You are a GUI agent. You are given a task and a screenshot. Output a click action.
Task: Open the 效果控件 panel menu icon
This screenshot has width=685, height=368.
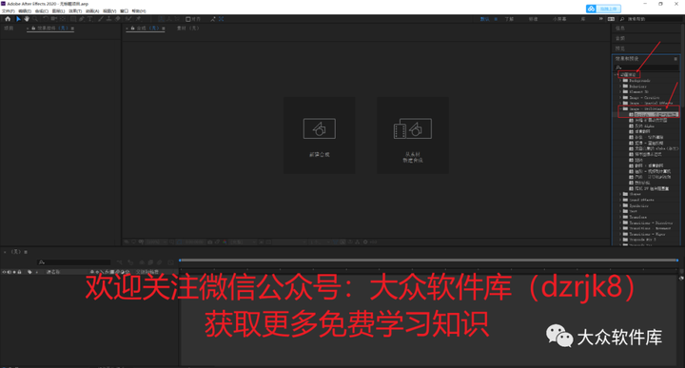tap(72, 28)
